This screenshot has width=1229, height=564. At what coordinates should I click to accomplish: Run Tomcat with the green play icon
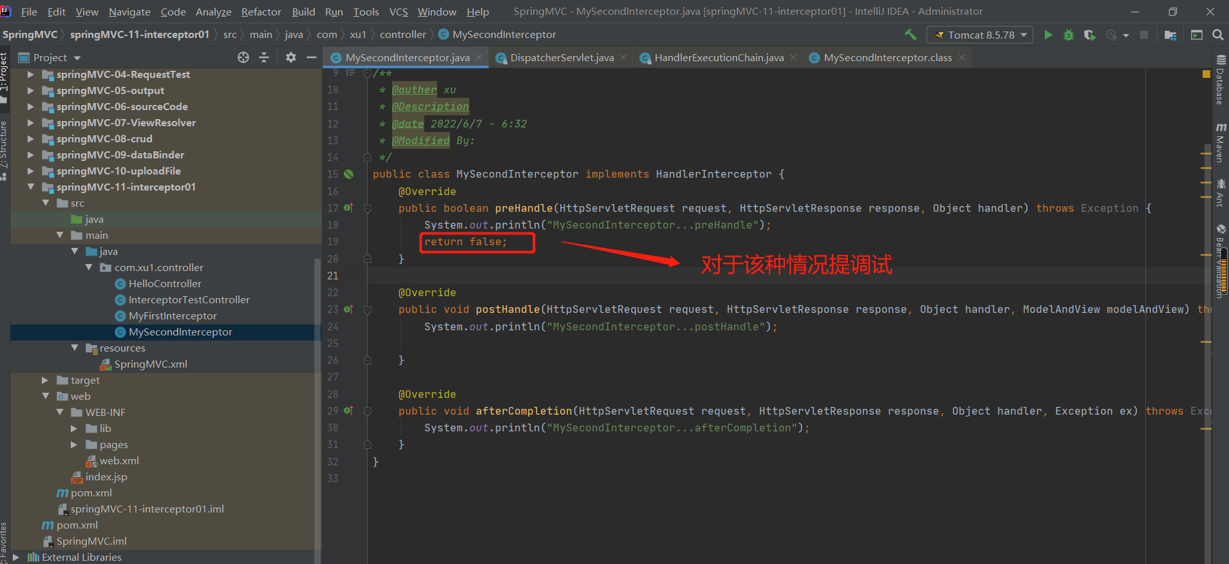point(1048,35)
